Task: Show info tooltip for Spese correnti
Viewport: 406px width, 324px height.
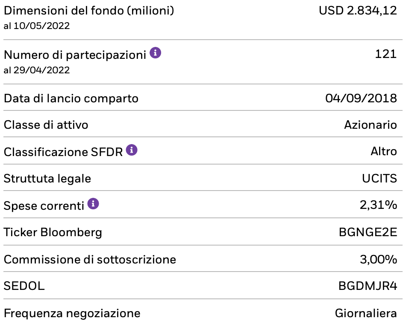Action: [x=93, y=204]
